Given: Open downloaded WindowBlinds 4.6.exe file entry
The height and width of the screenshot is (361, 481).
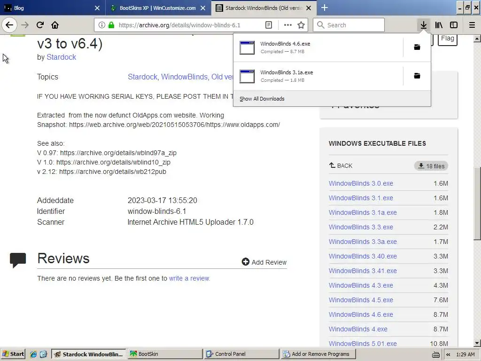Looking at the screenshot, I should click(x=318, y=47).
